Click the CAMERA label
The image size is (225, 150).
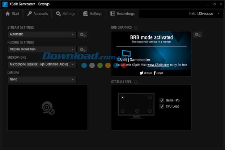[13, 72]
